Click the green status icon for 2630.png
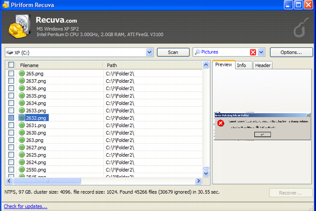Screen dimensions: 316x211 coord(21,132)
